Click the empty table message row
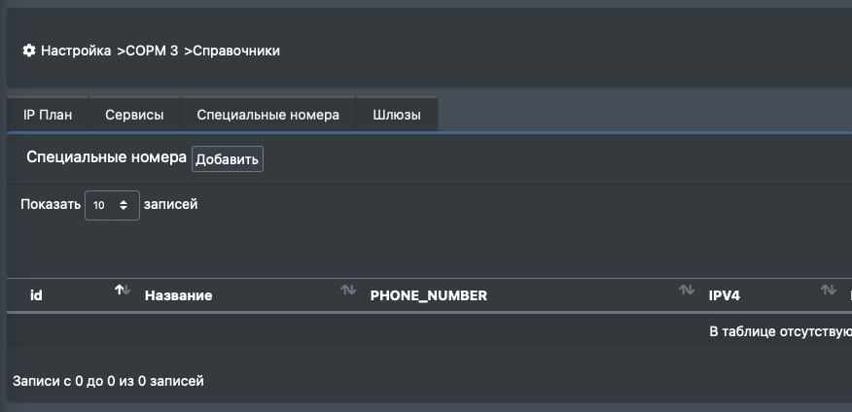 coord(780,332)
